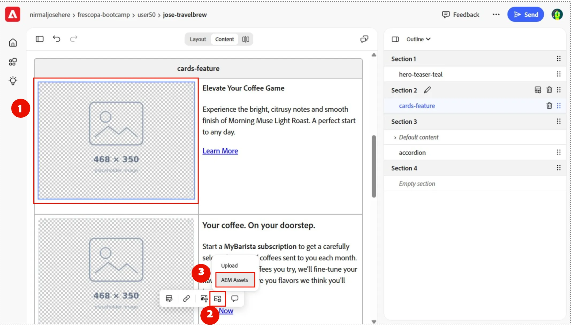The image size is (571, 326).
Task: Choose Upload from the popup menu
Action: [229, 266]
